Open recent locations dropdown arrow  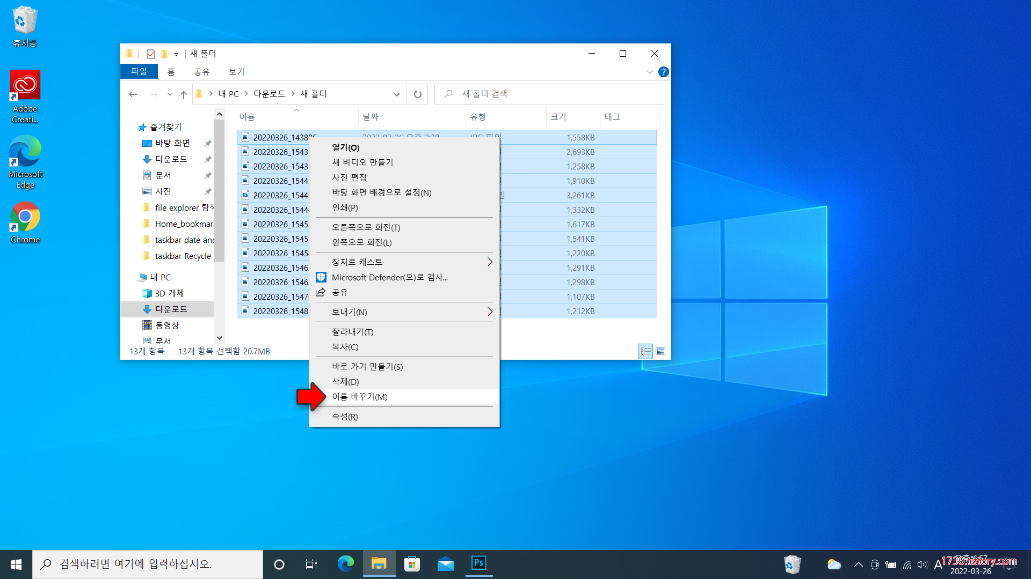pyautogui.click(x=170, y=94)
